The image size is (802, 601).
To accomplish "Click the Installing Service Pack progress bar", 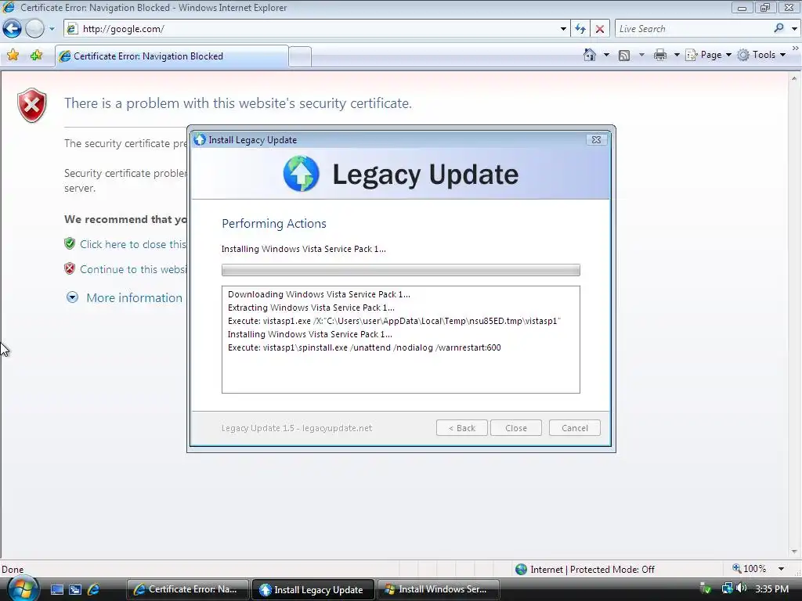I will (400, 270).
